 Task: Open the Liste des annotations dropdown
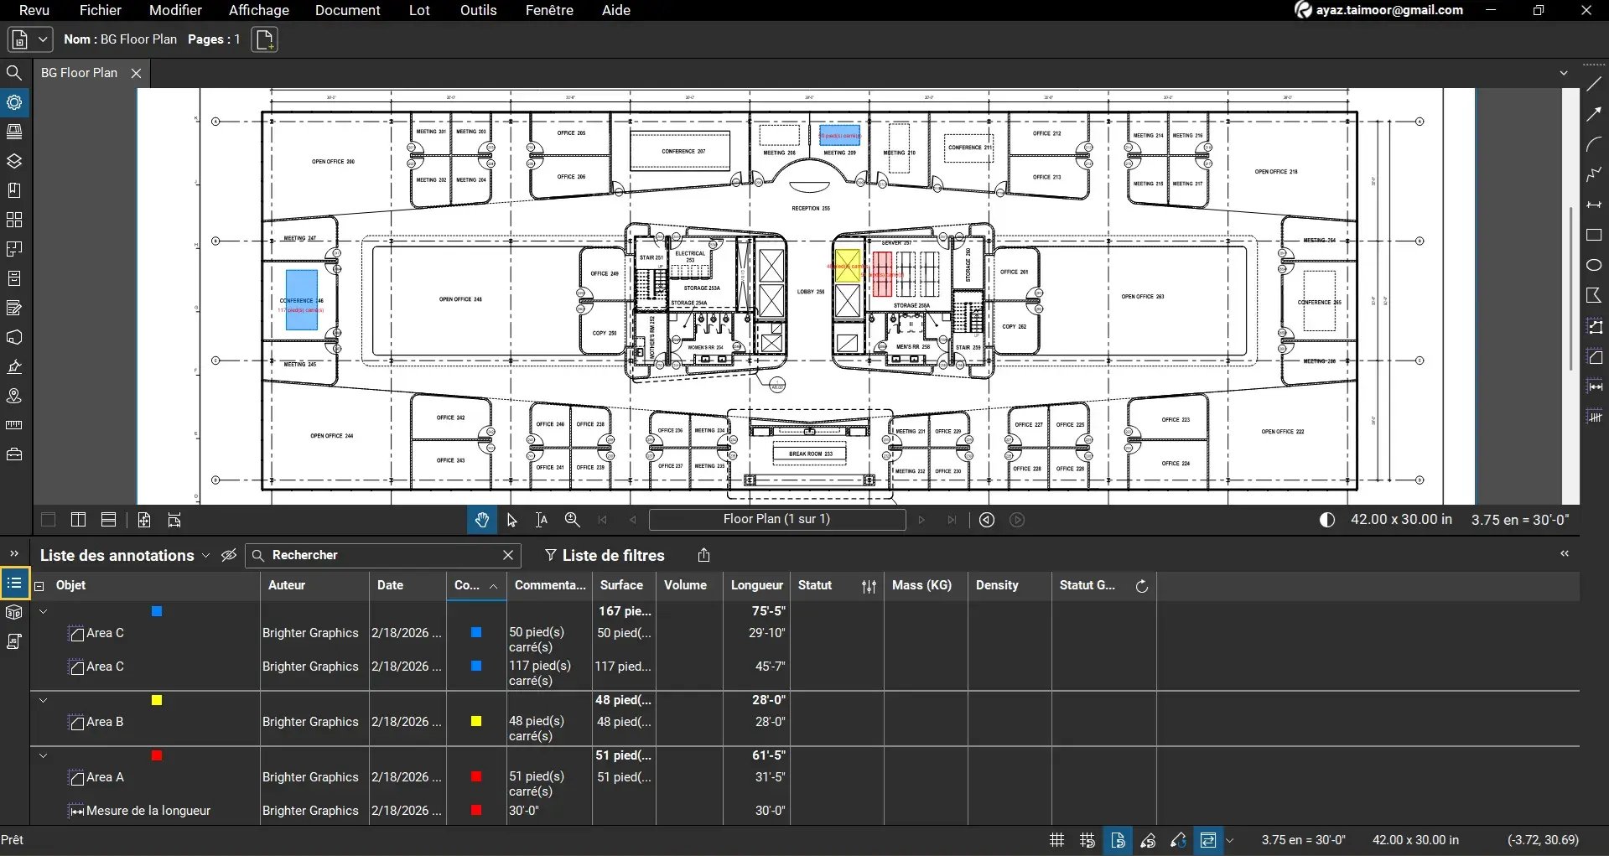[x=207, y=556]
